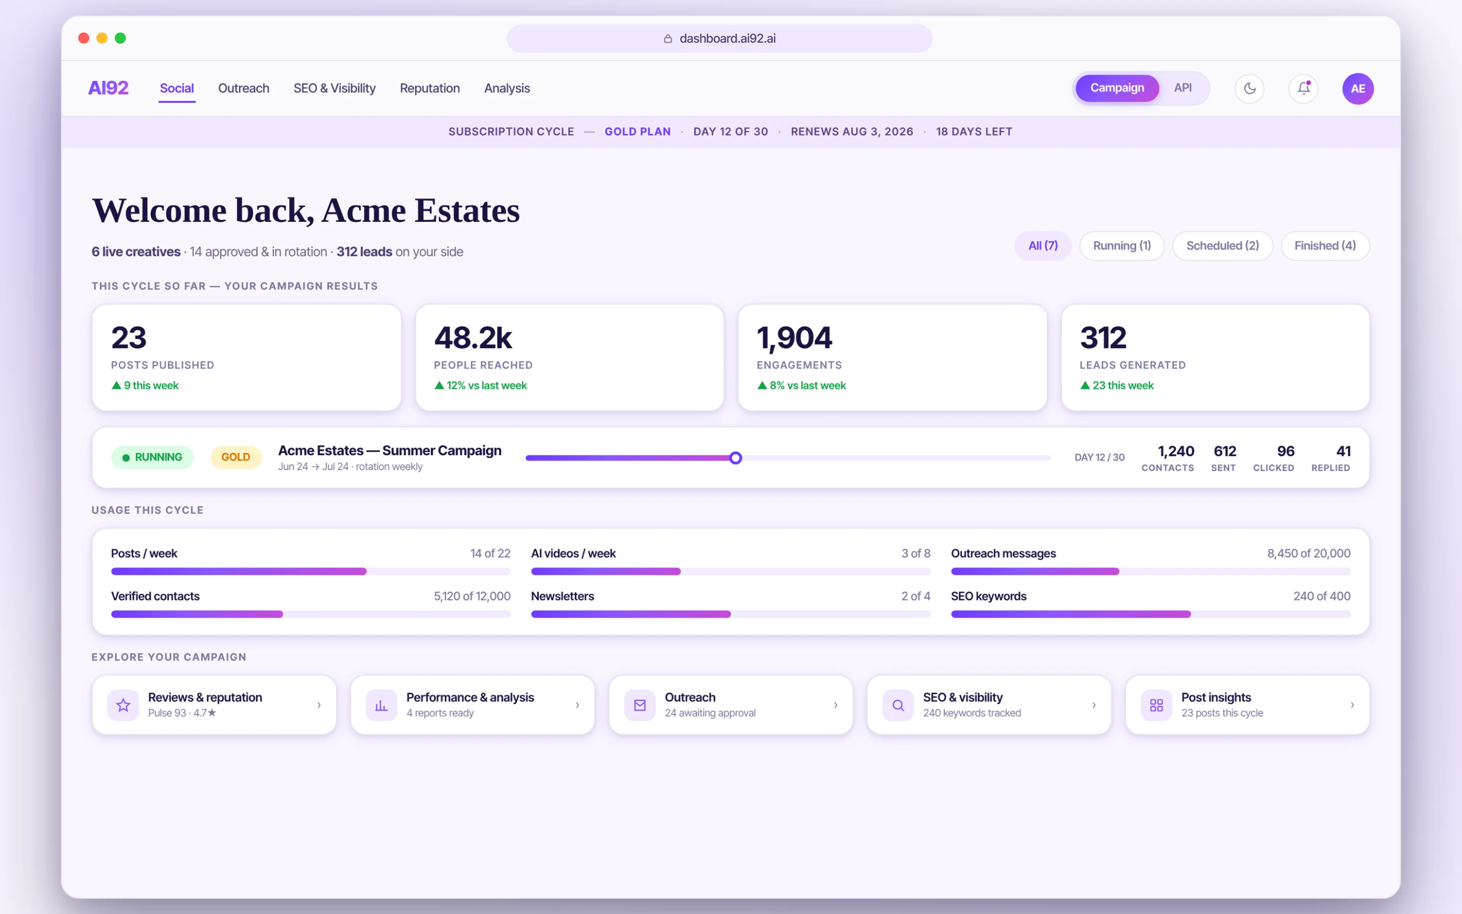Screen dimensions: 1462x914
Task: Open the Leads Generated stat card
Action: click(x=1215, y=357)
